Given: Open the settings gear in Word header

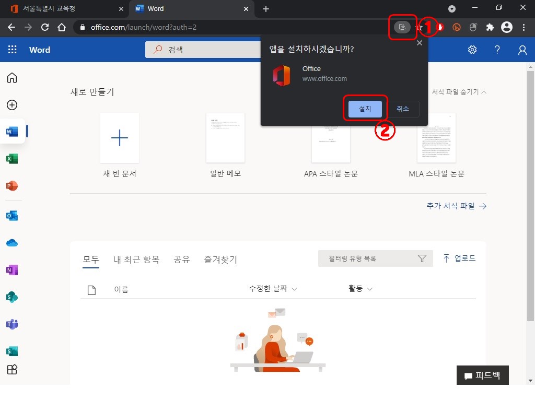Looking at the screenshot, I should (x=472, y=50).
